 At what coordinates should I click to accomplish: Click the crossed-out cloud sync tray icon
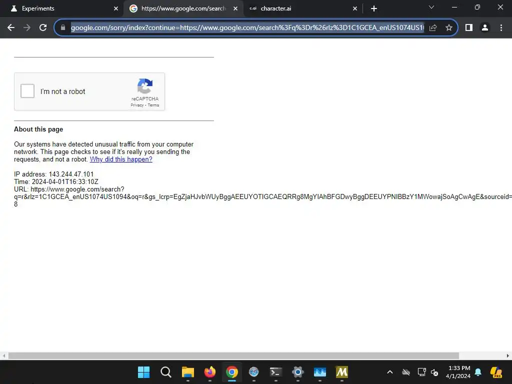406,372
